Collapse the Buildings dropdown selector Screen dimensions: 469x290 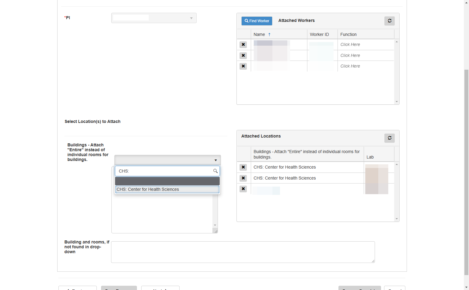click(167, 160)
